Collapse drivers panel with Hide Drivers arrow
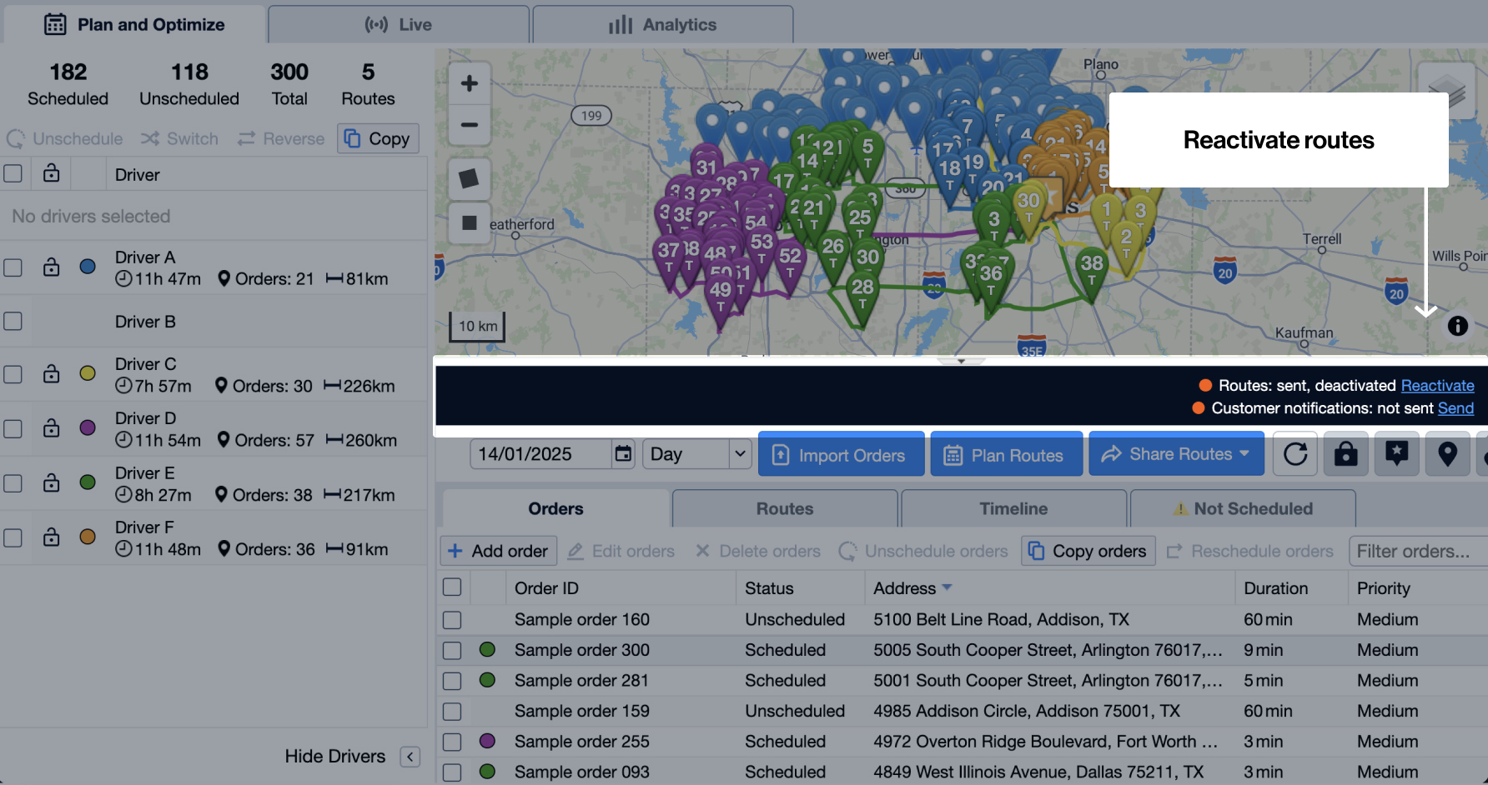Viewport: 1488px width, 785px height. point(410,757)
